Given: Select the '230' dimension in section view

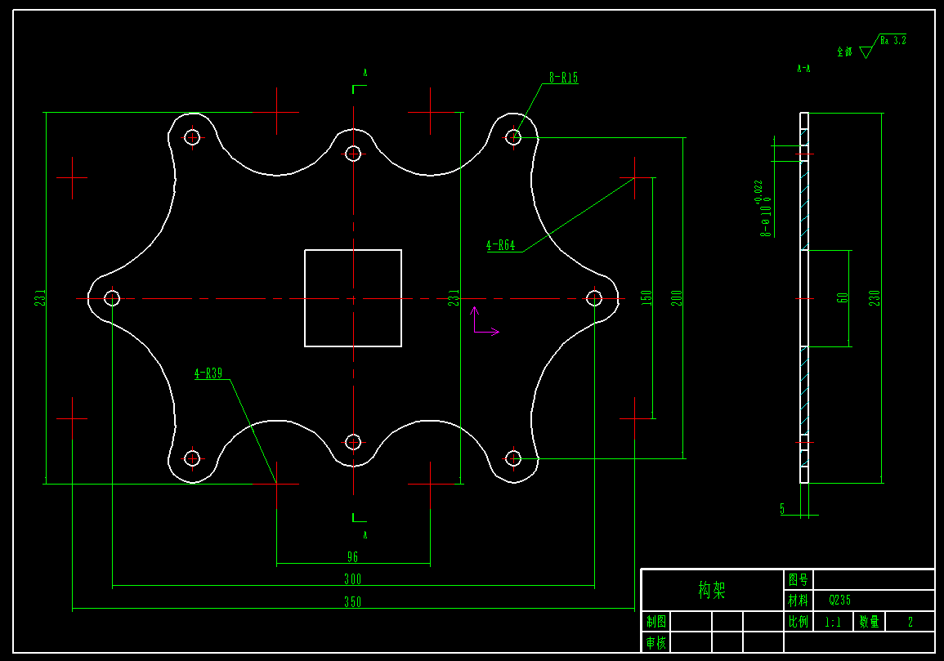Looking at the screenshot, I should coord(875,298).
